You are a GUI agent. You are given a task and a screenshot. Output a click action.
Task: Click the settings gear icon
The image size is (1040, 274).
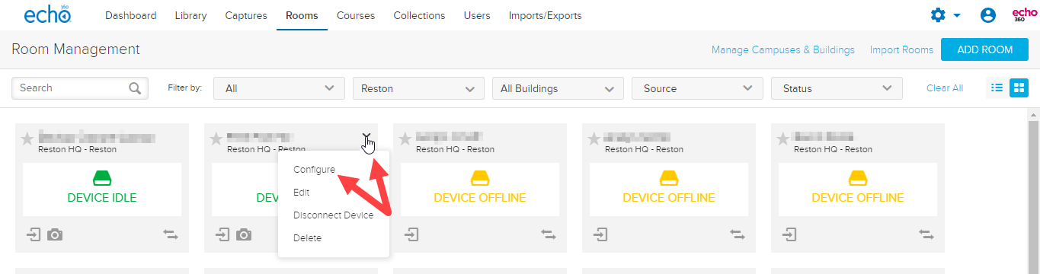tap(938, 15)
